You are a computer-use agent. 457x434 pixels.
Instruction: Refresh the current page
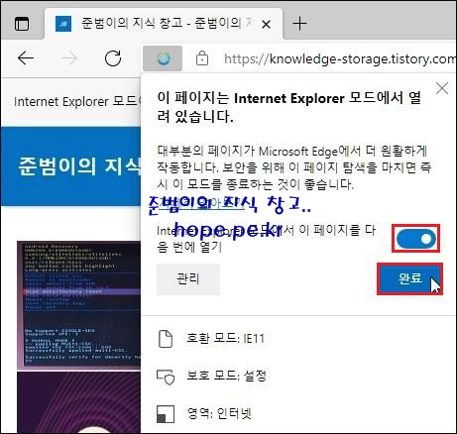pyautogui.click(x=113, y=58)
